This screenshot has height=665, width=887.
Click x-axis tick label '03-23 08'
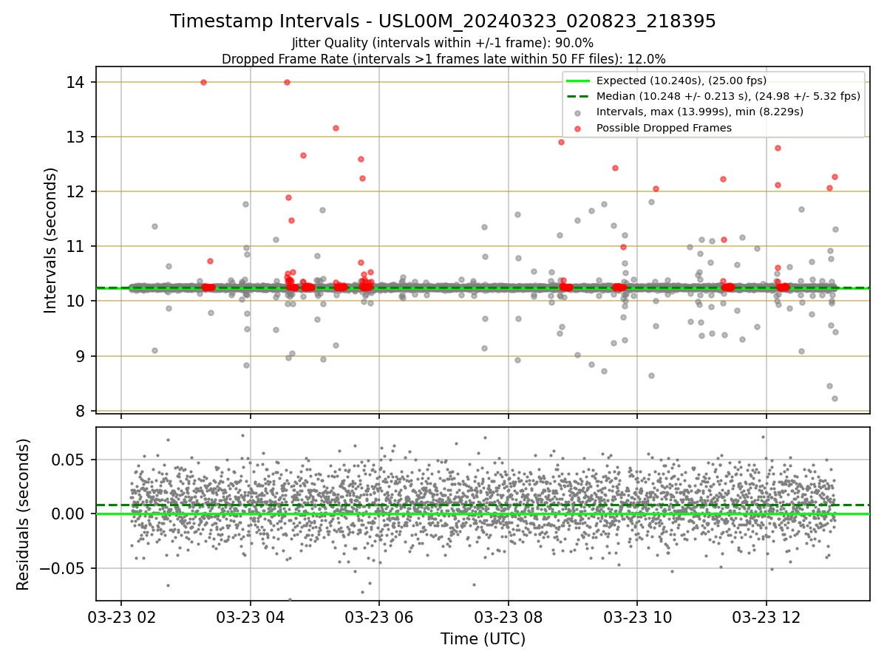tap(508, 617)
